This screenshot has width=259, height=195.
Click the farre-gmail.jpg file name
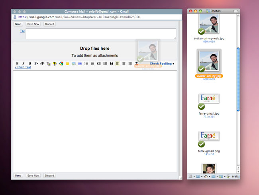pyautogui.click(x=209, y=113)
